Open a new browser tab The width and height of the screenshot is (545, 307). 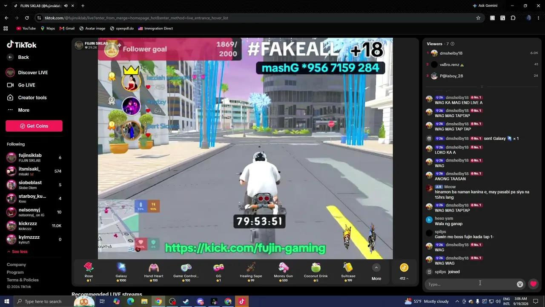tap(83, 6)
